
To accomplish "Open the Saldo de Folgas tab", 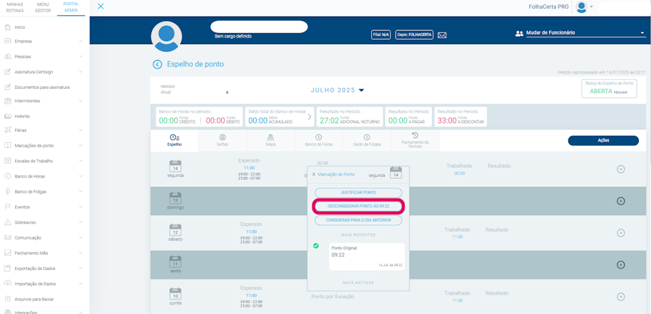I will (367, 141).
